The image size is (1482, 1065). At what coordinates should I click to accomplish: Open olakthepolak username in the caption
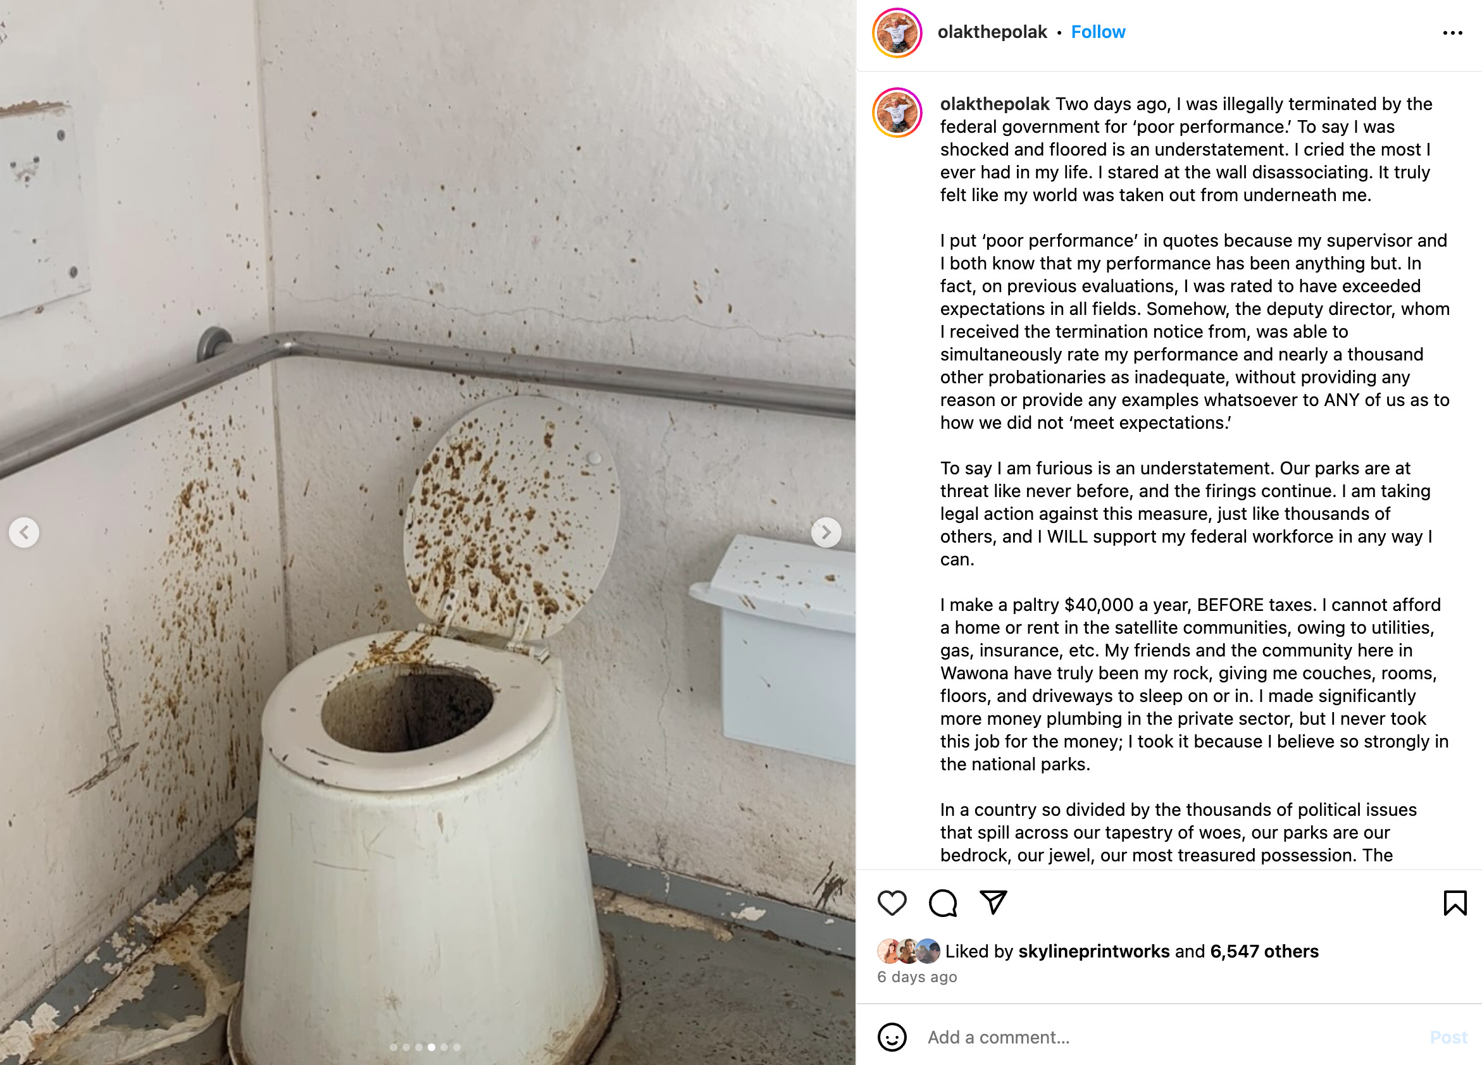[x=995, y=104]
